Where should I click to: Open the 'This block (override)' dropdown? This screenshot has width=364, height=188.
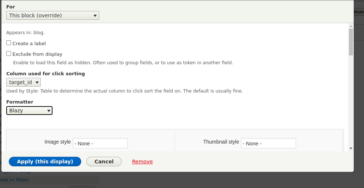point(53,15)
